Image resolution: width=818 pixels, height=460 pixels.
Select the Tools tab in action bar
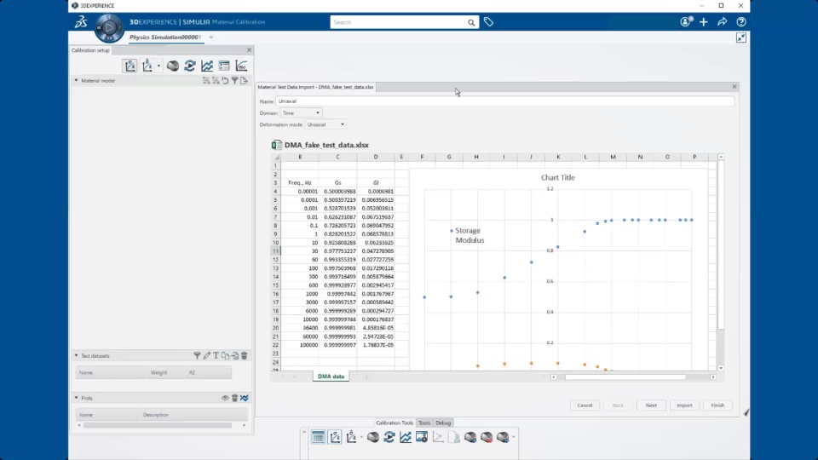pos(424,423)
